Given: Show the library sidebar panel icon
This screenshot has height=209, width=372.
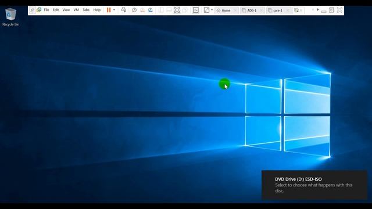Looking at the screenshot, I should click(x=161, y=10).
